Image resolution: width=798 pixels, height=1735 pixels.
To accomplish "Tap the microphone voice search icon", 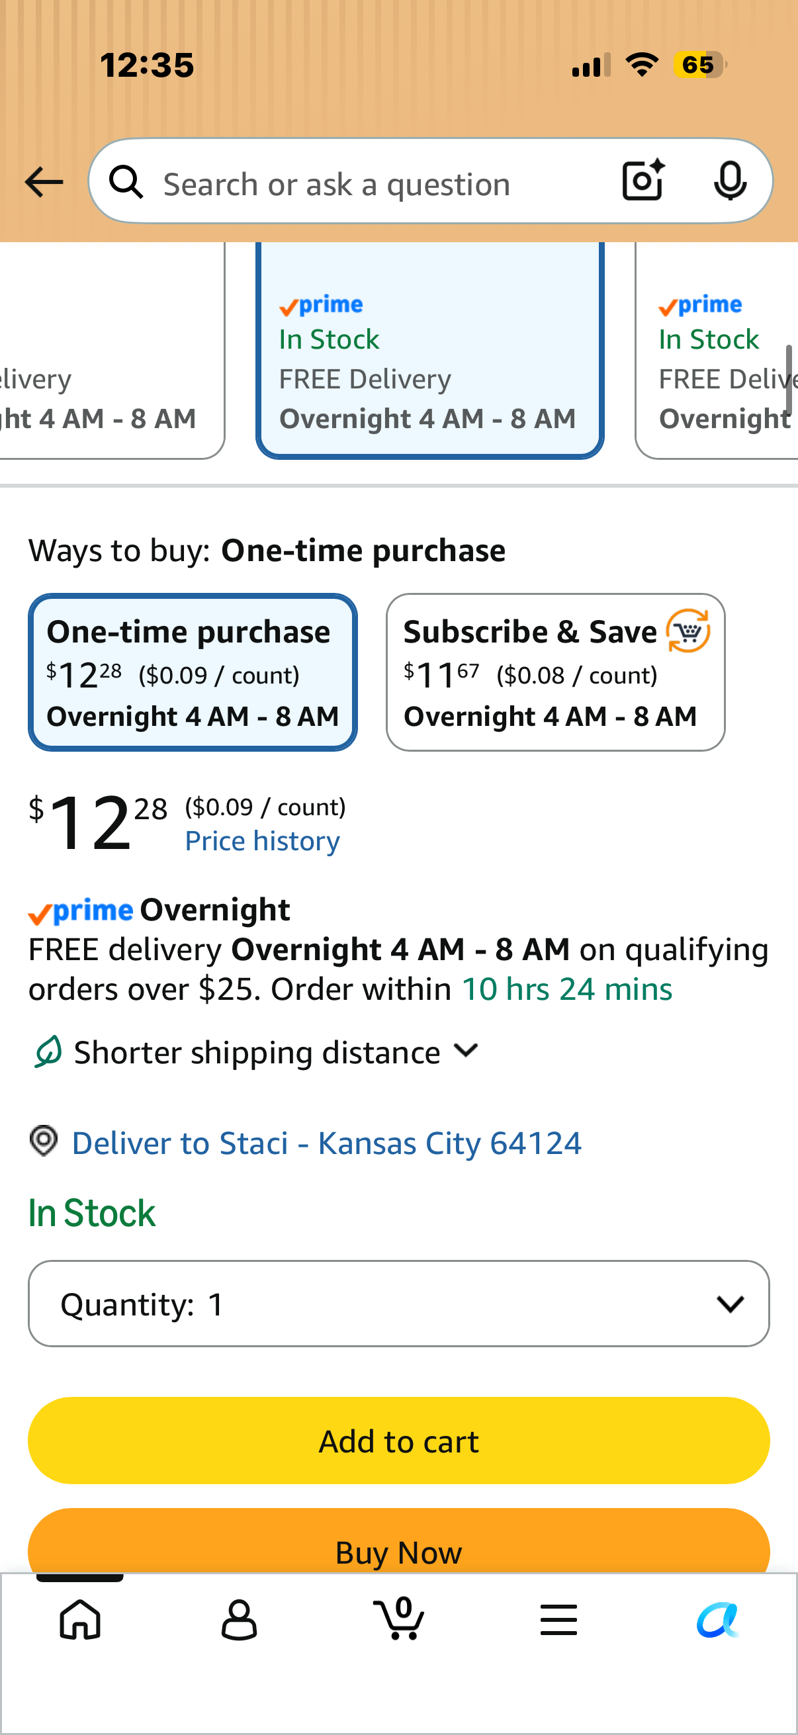I will tap(730, 181).
